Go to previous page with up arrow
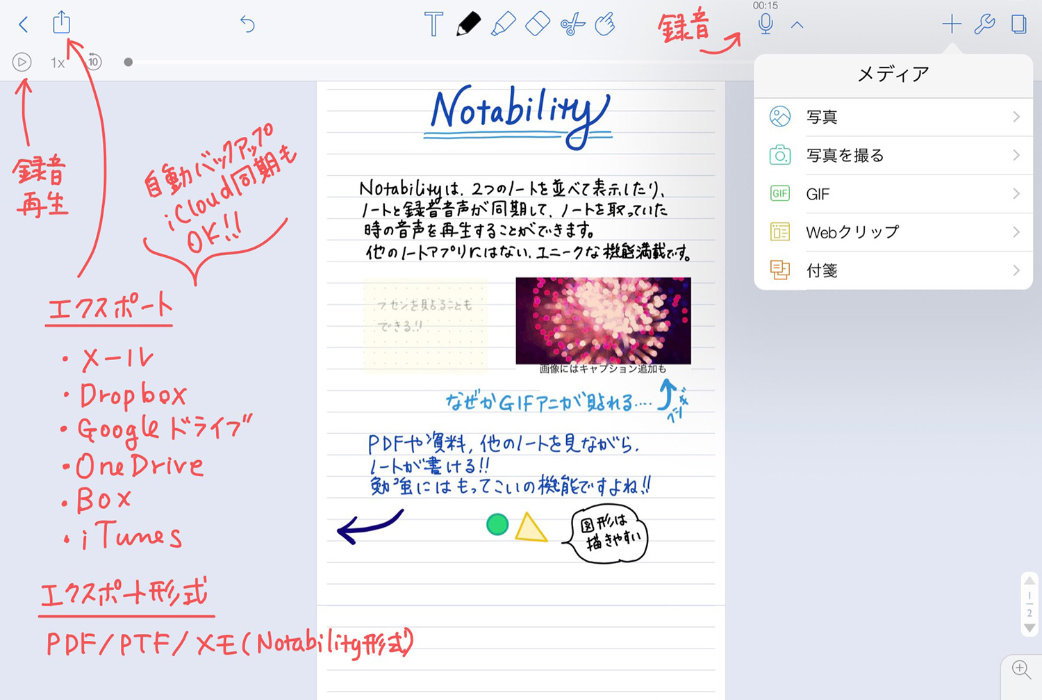This screenshot has height=700, width=1042. click(1029, 580)
